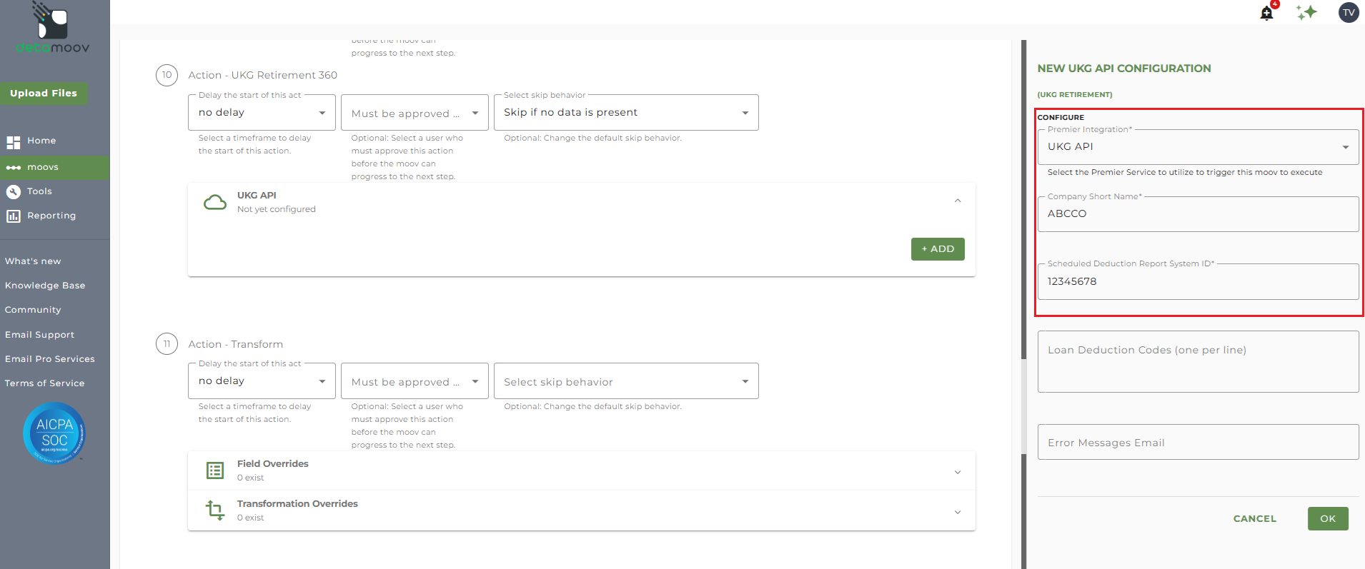
Task: Click the moovs sidebar icon
Action: coord(14,168)
